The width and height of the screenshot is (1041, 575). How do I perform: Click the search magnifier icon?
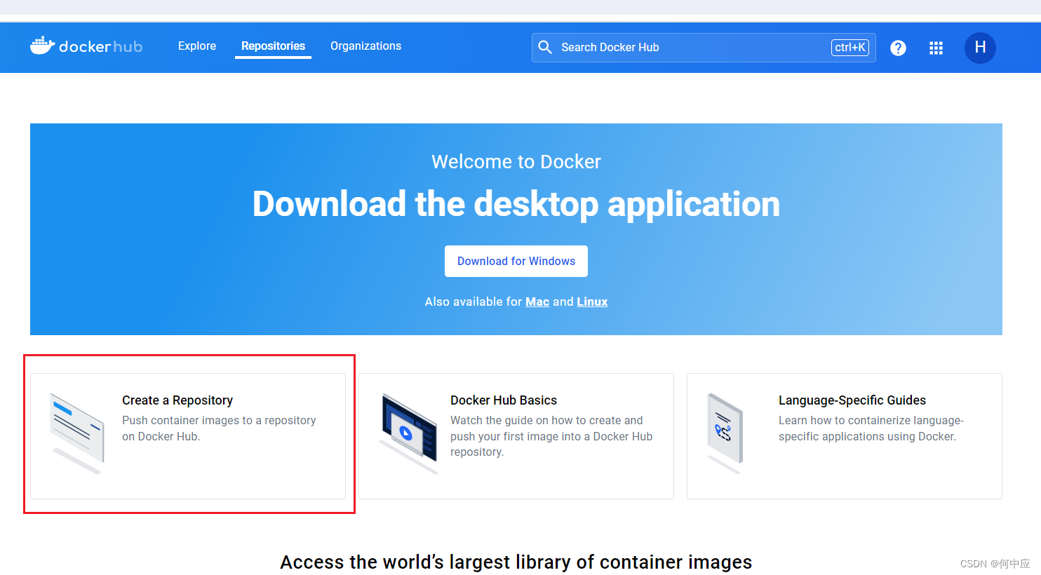[x=545, y=47]
